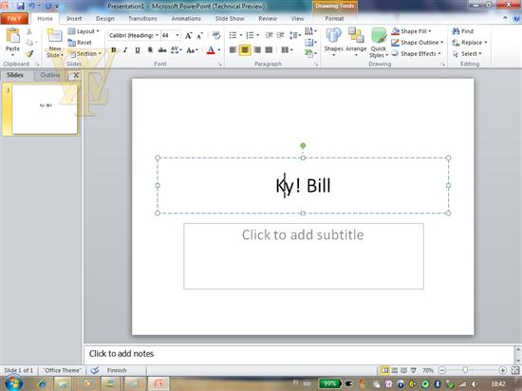522x391 pixels.
Task: Open the Outline pane tab
Action: pyautogui.click(x=50, y=75)
